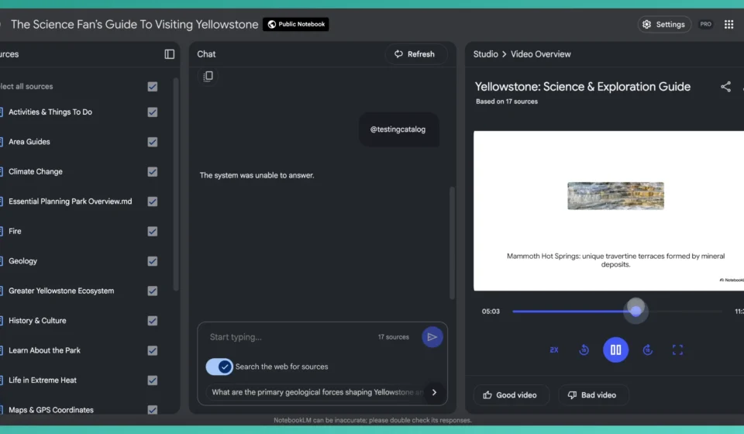
Task: Uncheck Greater Yellowstone Ecosystem source
Action: click(153, 291)
